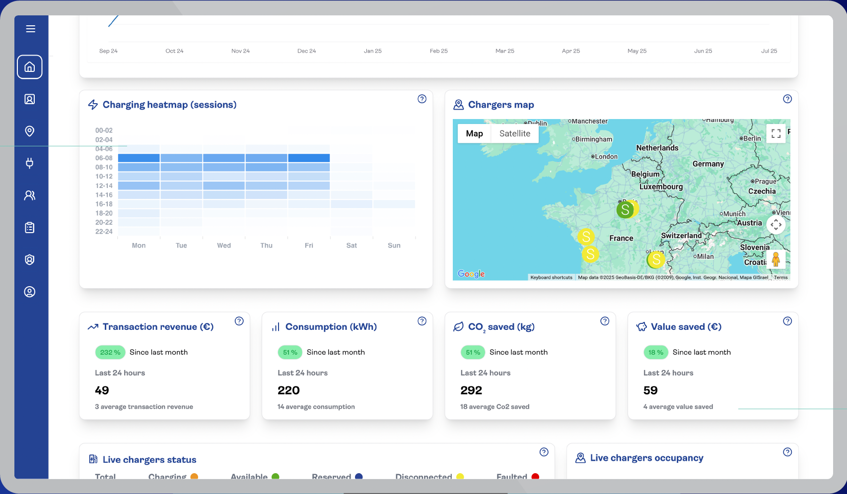Open map camera pan controls

point(776,225)
